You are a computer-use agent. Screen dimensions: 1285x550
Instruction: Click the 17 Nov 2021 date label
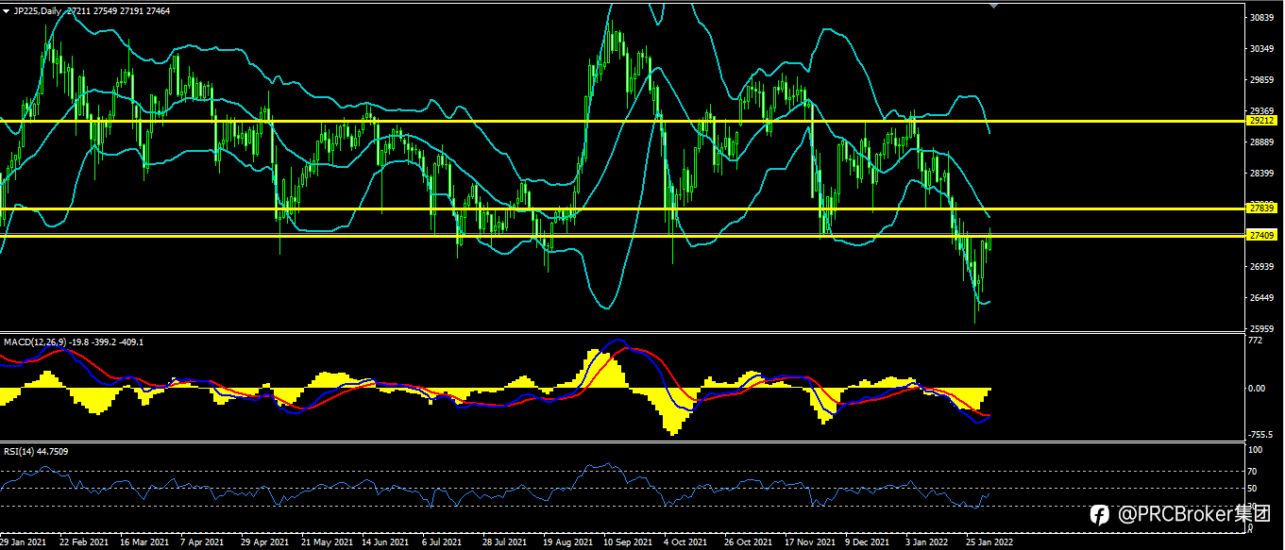pyautogui.click(x=809, y=543)
